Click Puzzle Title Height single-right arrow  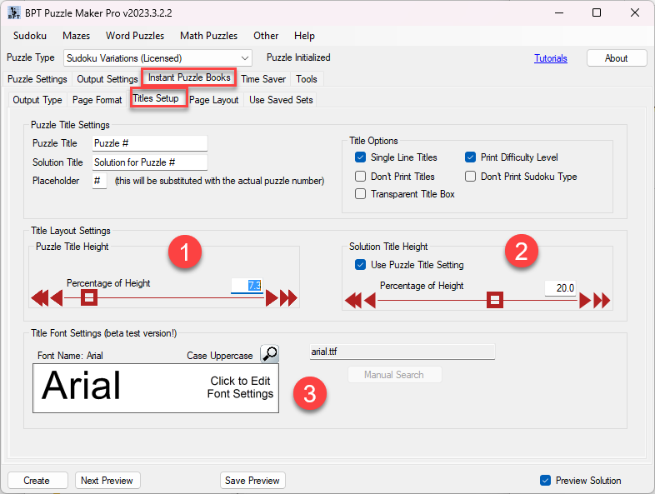tap(272, 298)
